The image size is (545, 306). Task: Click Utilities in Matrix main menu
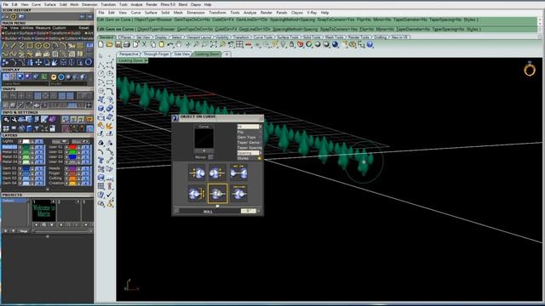27,28
